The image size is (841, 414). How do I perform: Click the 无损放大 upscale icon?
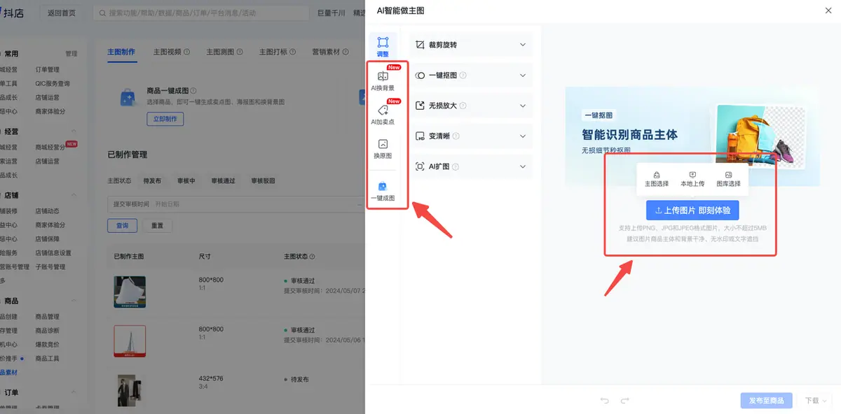(420, 106)
